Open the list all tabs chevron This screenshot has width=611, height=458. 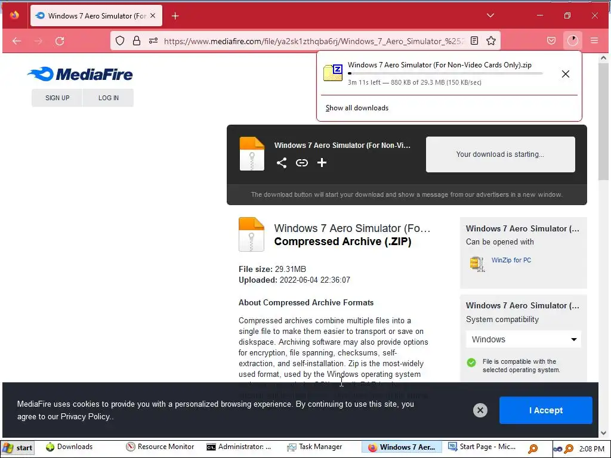(x=490, y=16)
